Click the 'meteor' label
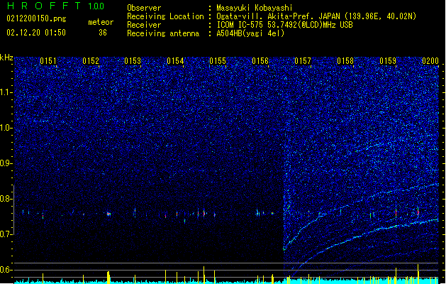The width and height of the screenshot is (446, 284). [x=101, y=22]
